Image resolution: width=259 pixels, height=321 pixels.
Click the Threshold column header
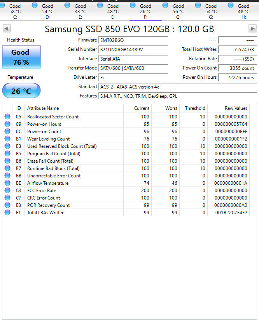click(193, 108)
